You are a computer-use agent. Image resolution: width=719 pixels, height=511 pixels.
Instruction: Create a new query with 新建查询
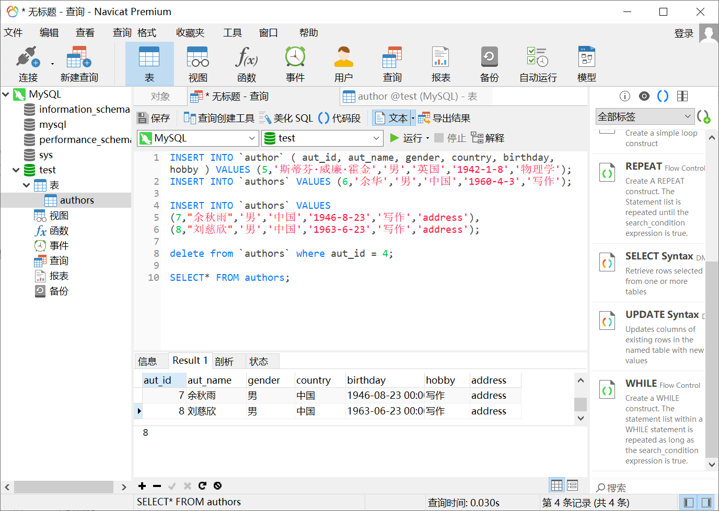[x=79, y=64]
